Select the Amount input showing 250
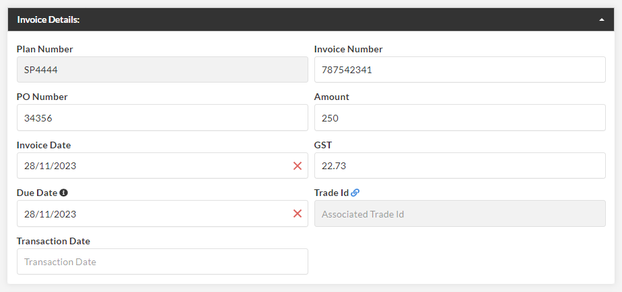622x292 pixels. click(x=460, y=117)
